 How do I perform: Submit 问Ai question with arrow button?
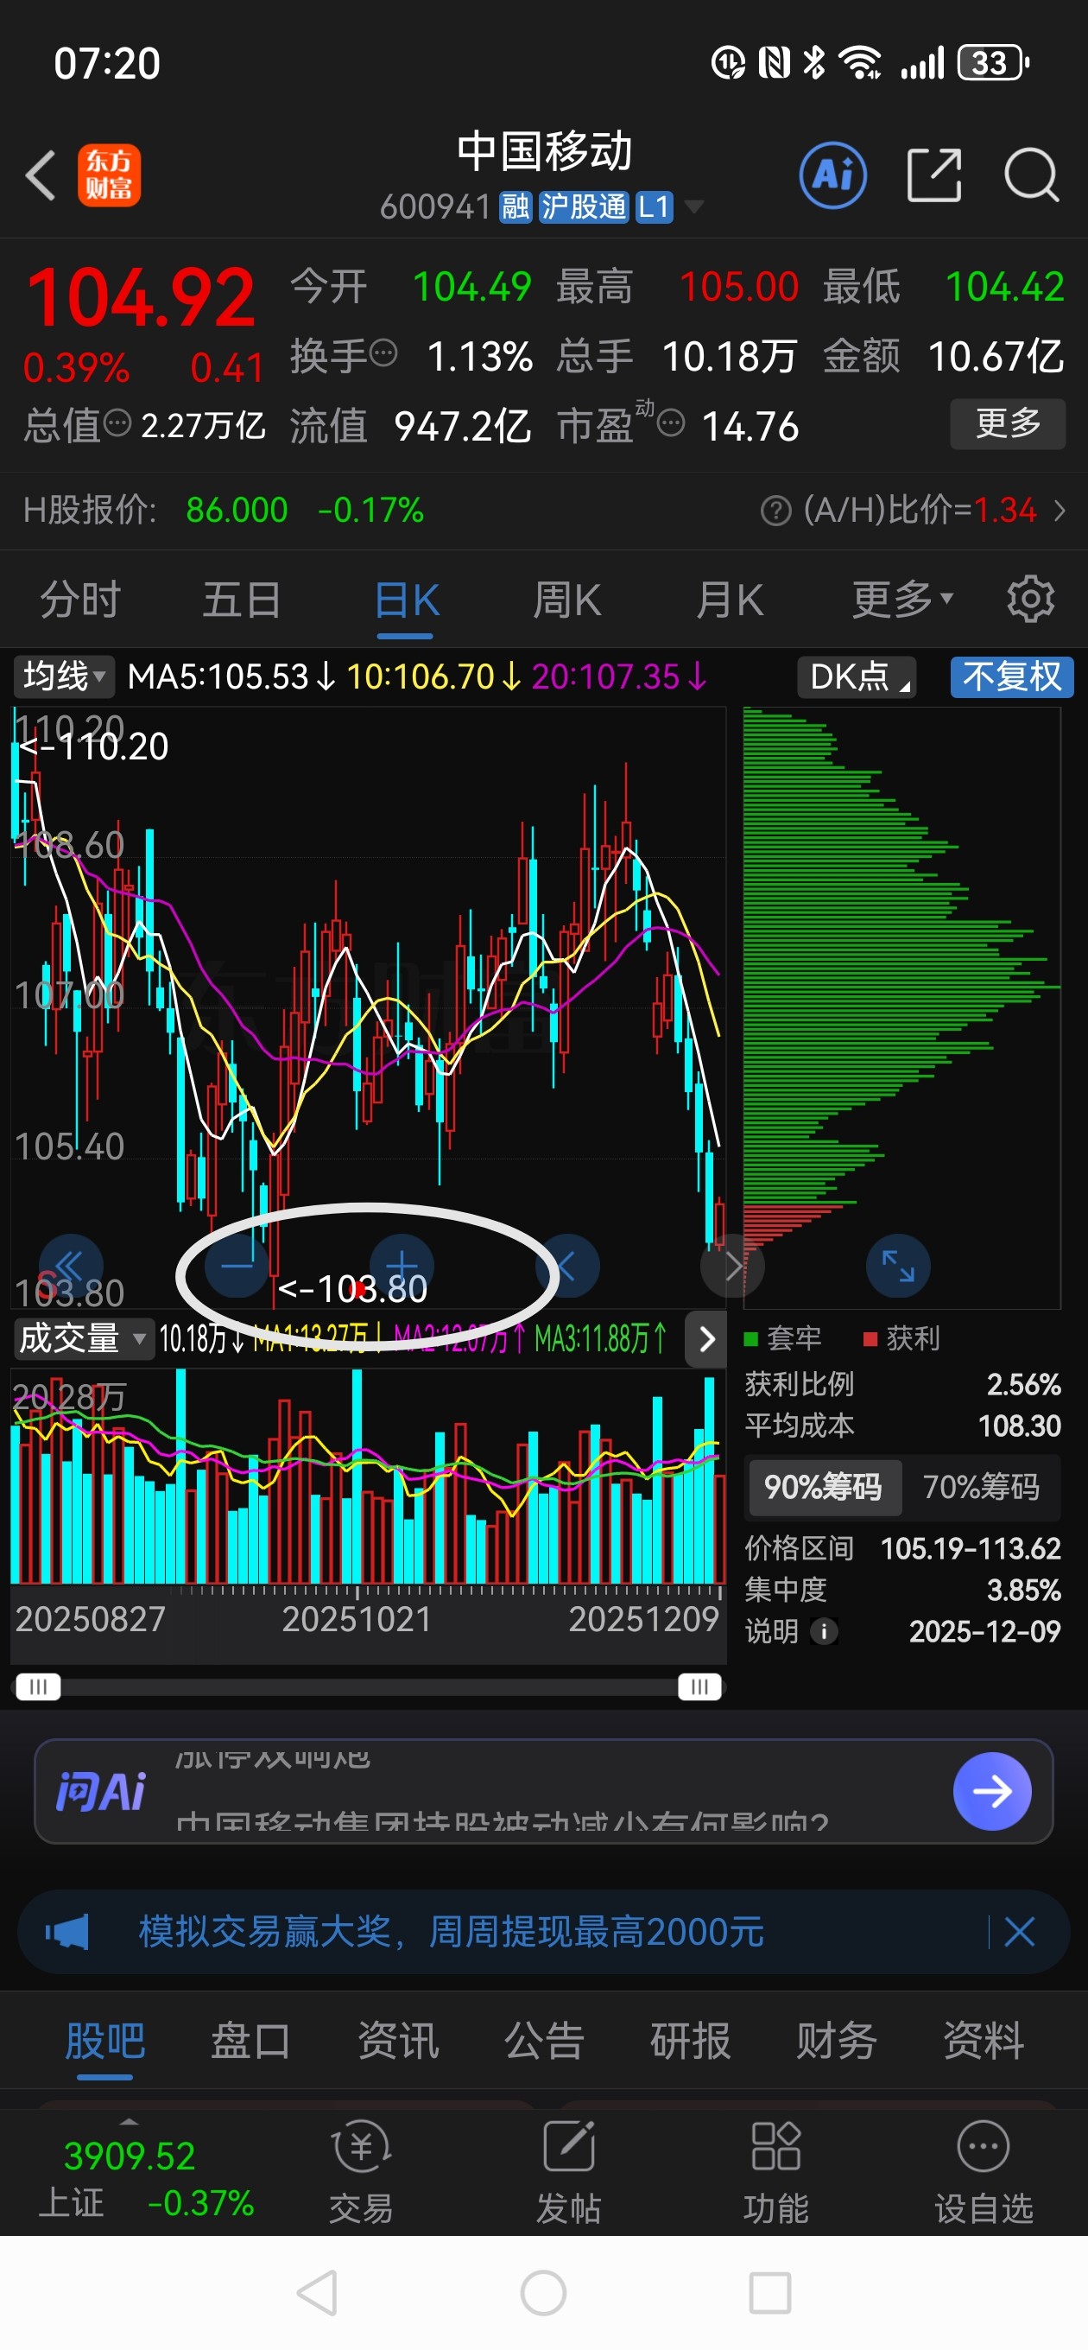[992, 1792]
